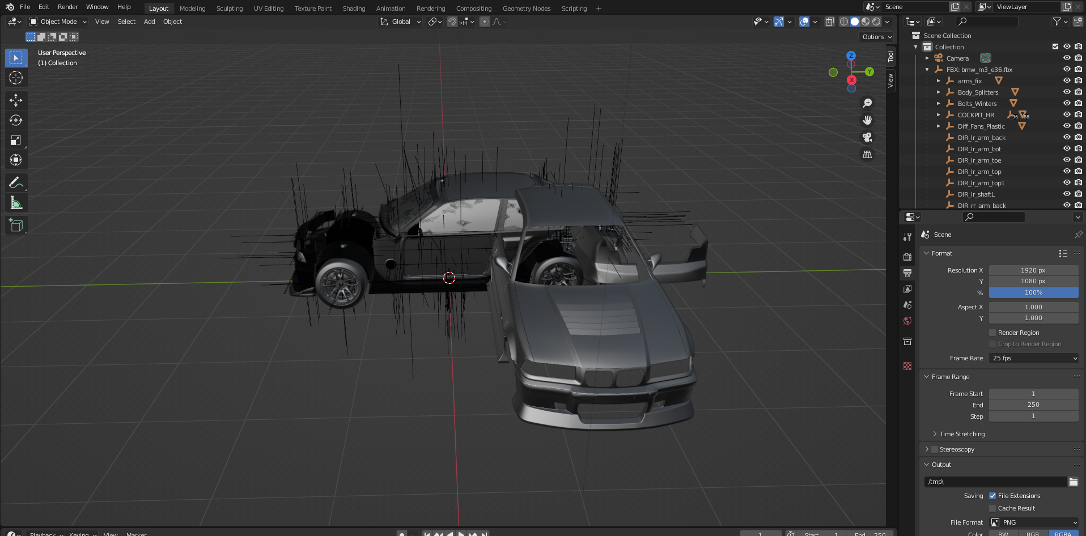Screen dimensions: 1086x536
Task: Click the Format panel presets list icon
Action: click(x=1063, y=253)
